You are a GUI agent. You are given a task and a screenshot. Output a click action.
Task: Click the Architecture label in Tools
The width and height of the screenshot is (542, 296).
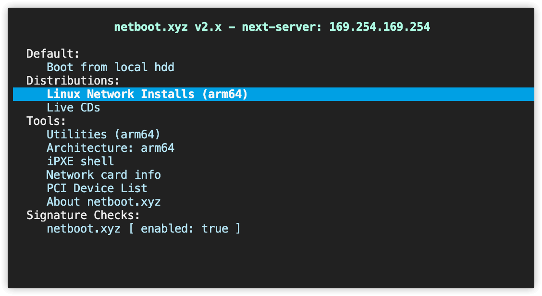[90, 148]
